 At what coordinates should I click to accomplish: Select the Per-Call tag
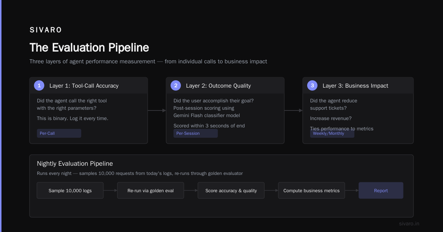pos(59,133)
